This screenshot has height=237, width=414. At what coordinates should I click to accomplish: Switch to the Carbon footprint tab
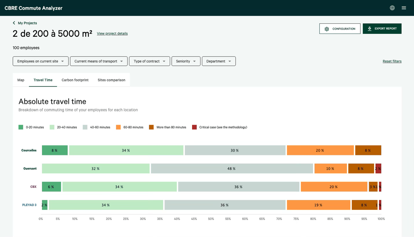coord(75,80)
